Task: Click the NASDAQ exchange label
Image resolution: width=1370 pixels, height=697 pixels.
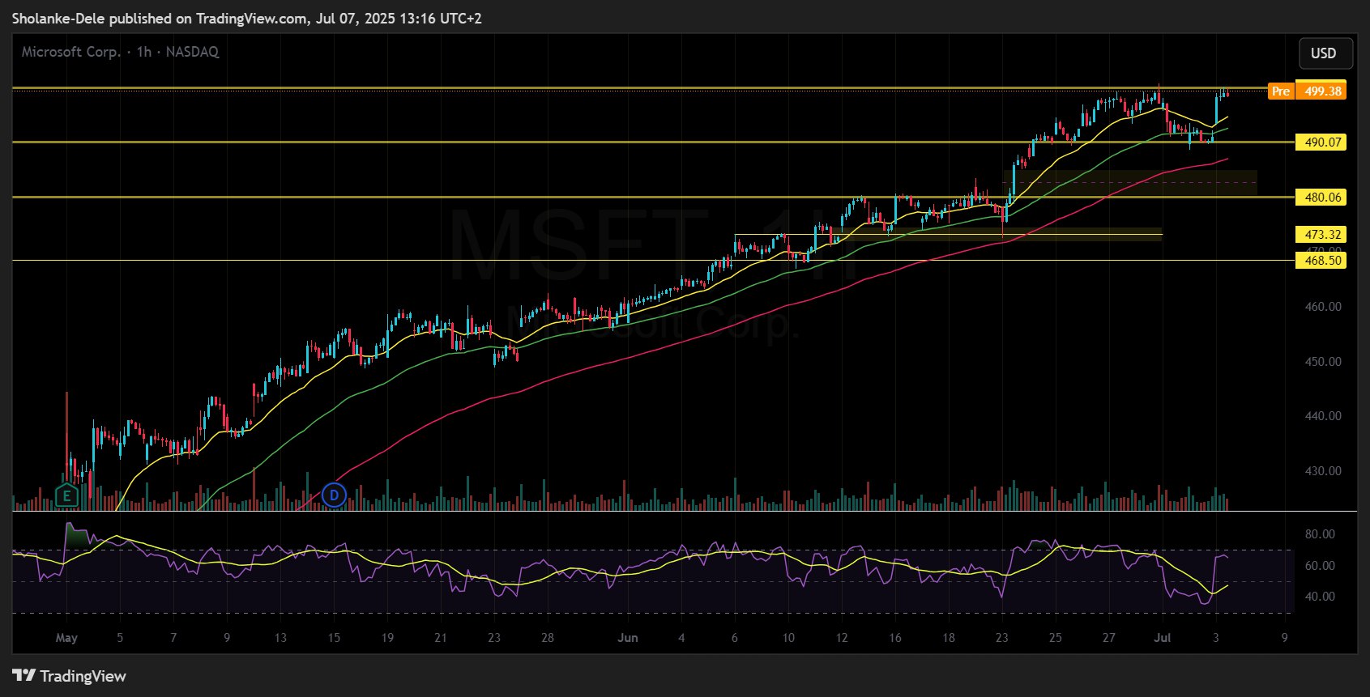Action: (192, 52)
